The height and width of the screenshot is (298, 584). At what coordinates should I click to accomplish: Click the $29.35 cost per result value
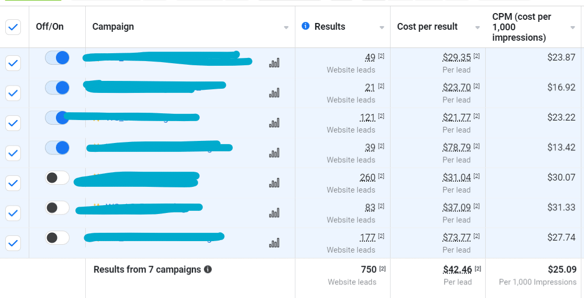[457, 57]
